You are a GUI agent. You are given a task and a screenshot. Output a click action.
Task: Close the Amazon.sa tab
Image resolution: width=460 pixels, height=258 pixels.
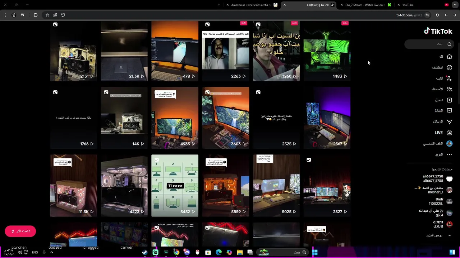pyautogui.click(x=227, y=5)
